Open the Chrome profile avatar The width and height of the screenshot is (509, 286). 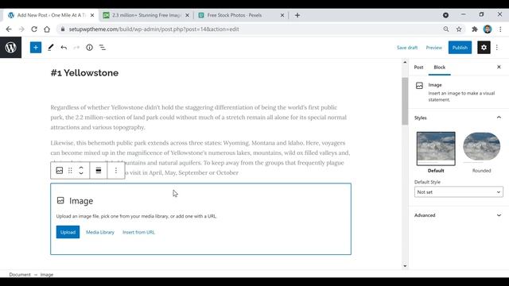[488, 29]
